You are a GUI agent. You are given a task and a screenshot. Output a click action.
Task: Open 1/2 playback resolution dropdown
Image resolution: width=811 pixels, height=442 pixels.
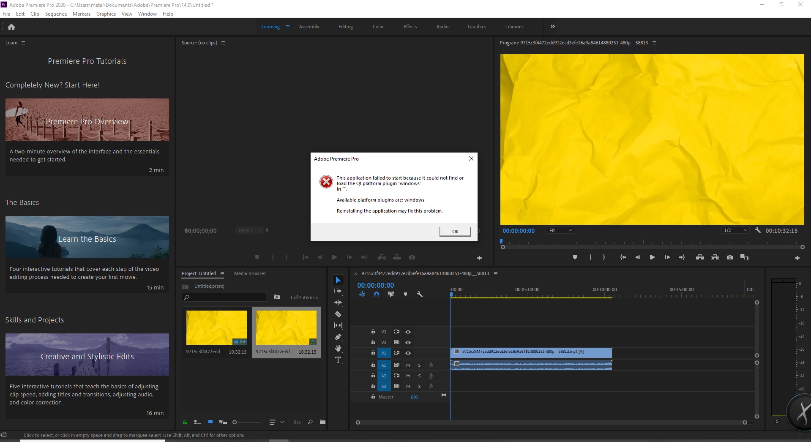pos(736,230)
